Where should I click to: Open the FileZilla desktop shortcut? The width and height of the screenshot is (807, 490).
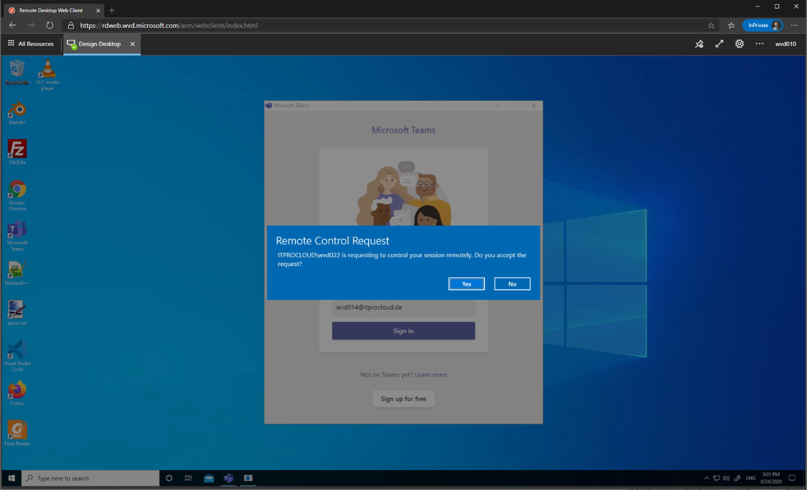pyautogui.click(x=18, y=153)
